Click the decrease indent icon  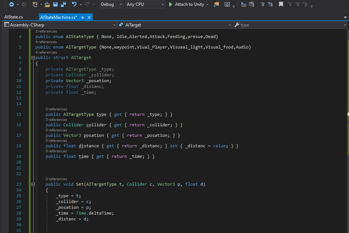pos(244,4)
